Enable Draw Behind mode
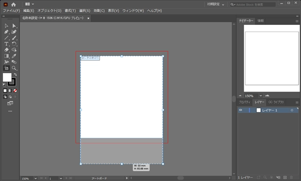Screen dimensions: 301x181 (10, 97)
